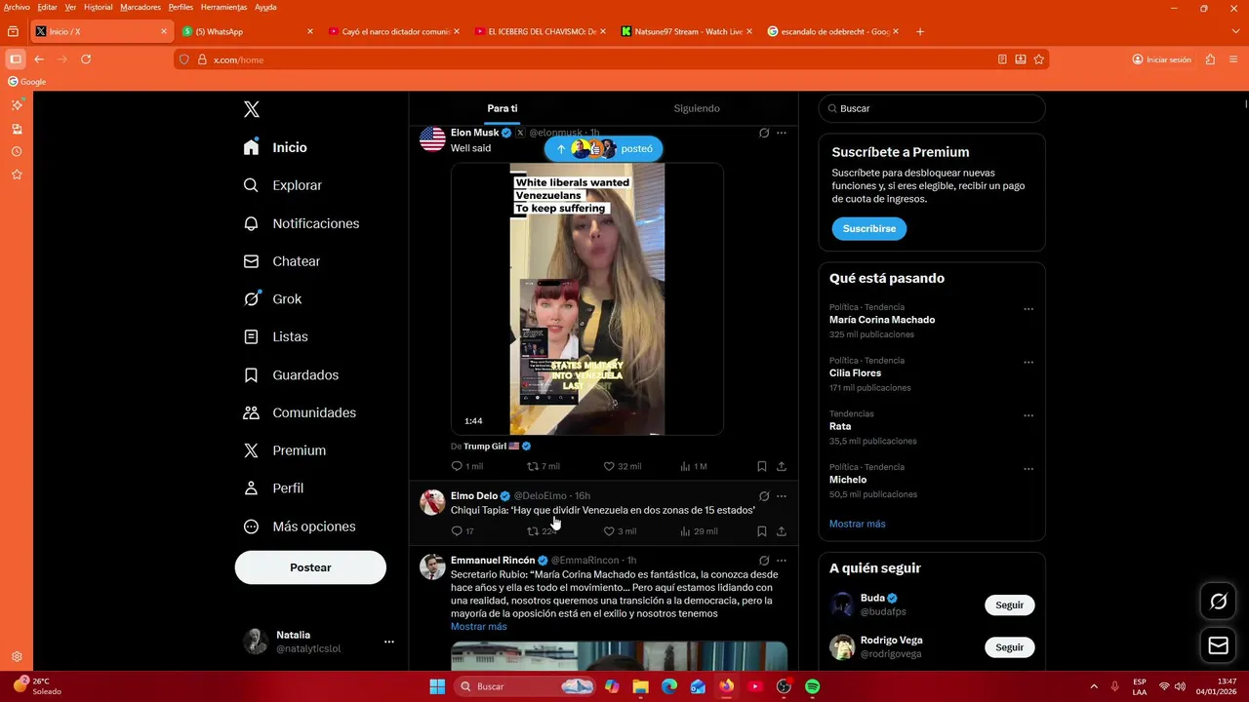Open account menu next to Natalia
The width and height of the screenshot is (1249, 702).
[x=389, y=642]
